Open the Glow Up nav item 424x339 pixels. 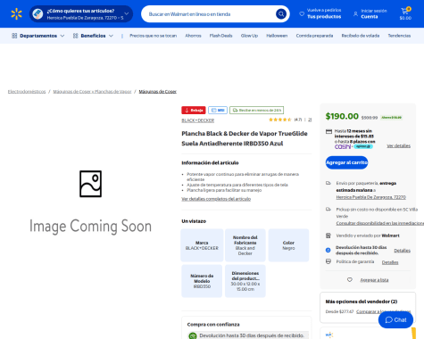[x=249, y=36]
